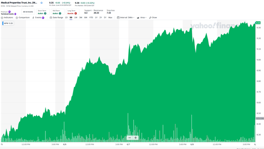This screenshot has width=264, height=149.
Task: Open the Comparison tool
Action: (23, 17)
